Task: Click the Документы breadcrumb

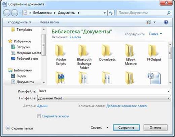Action: tap(67, 13)
